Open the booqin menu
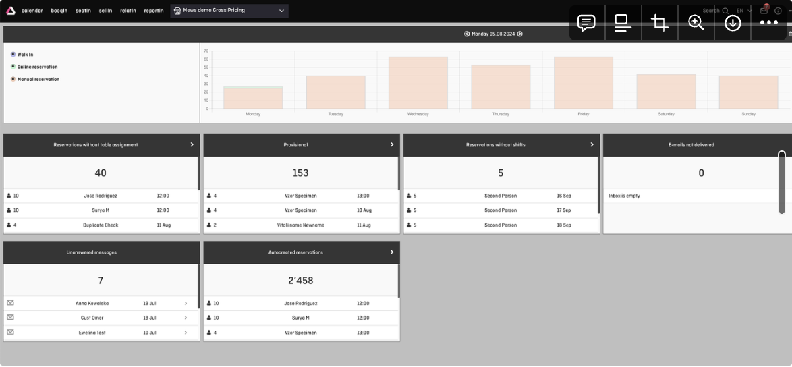 point(59,11)
